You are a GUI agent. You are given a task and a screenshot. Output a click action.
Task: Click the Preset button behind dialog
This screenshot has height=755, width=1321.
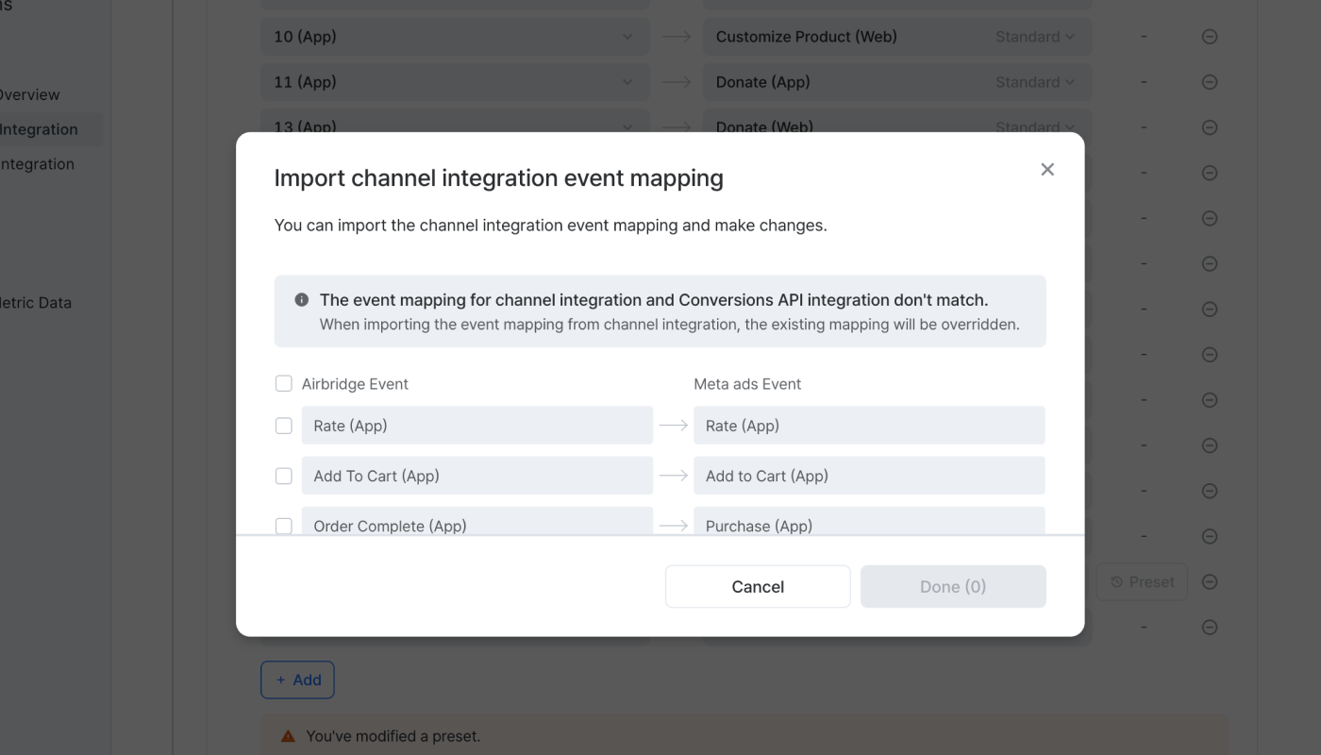coord(1142,582)
